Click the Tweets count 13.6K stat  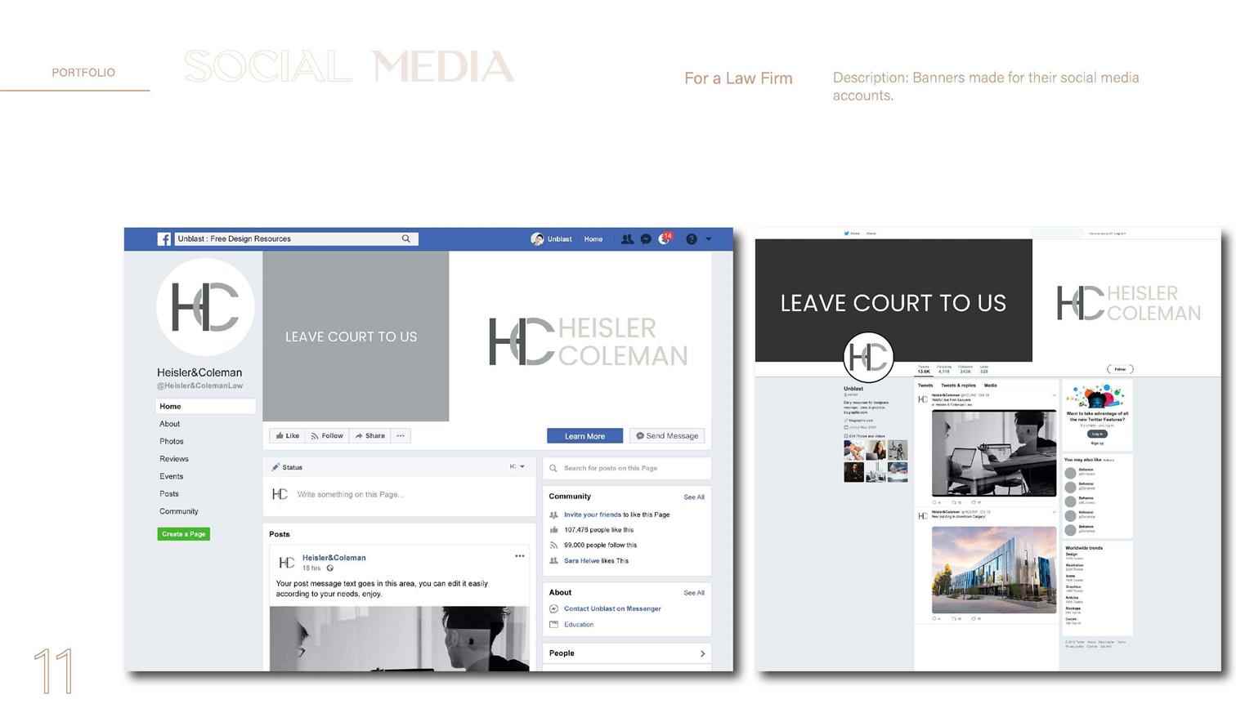[924, 370]
